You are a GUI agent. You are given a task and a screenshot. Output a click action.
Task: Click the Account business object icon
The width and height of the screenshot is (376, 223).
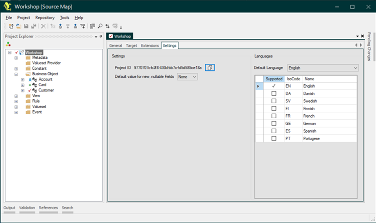[x=34, y=79]
